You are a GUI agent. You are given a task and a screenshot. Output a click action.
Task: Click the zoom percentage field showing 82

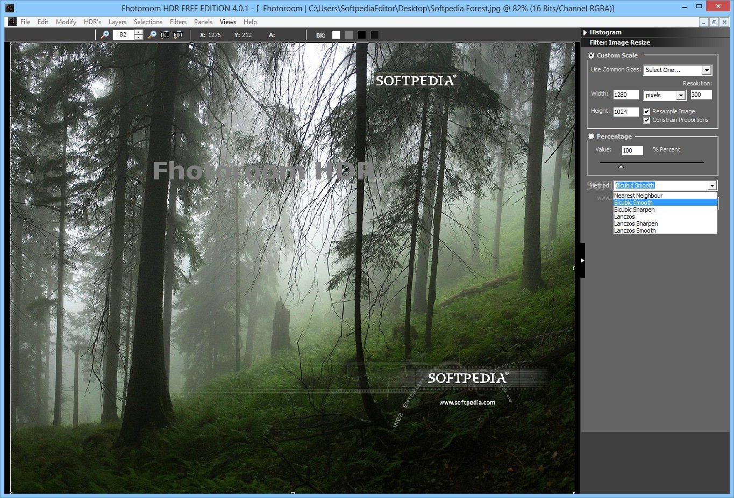tap(123, 34)
